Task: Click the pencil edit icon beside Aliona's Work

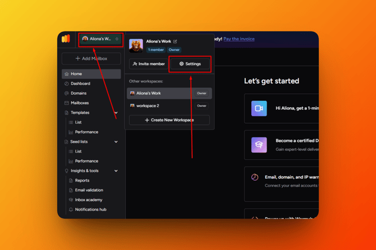Action: [175, 41]
